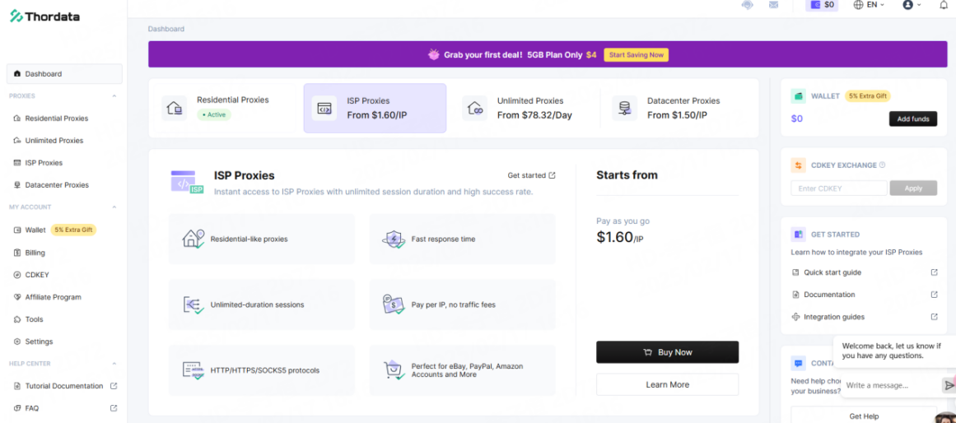Click the CDKEY Exchange help icon
The height and width of the screenshot is (423, 956).
(882, 165)
